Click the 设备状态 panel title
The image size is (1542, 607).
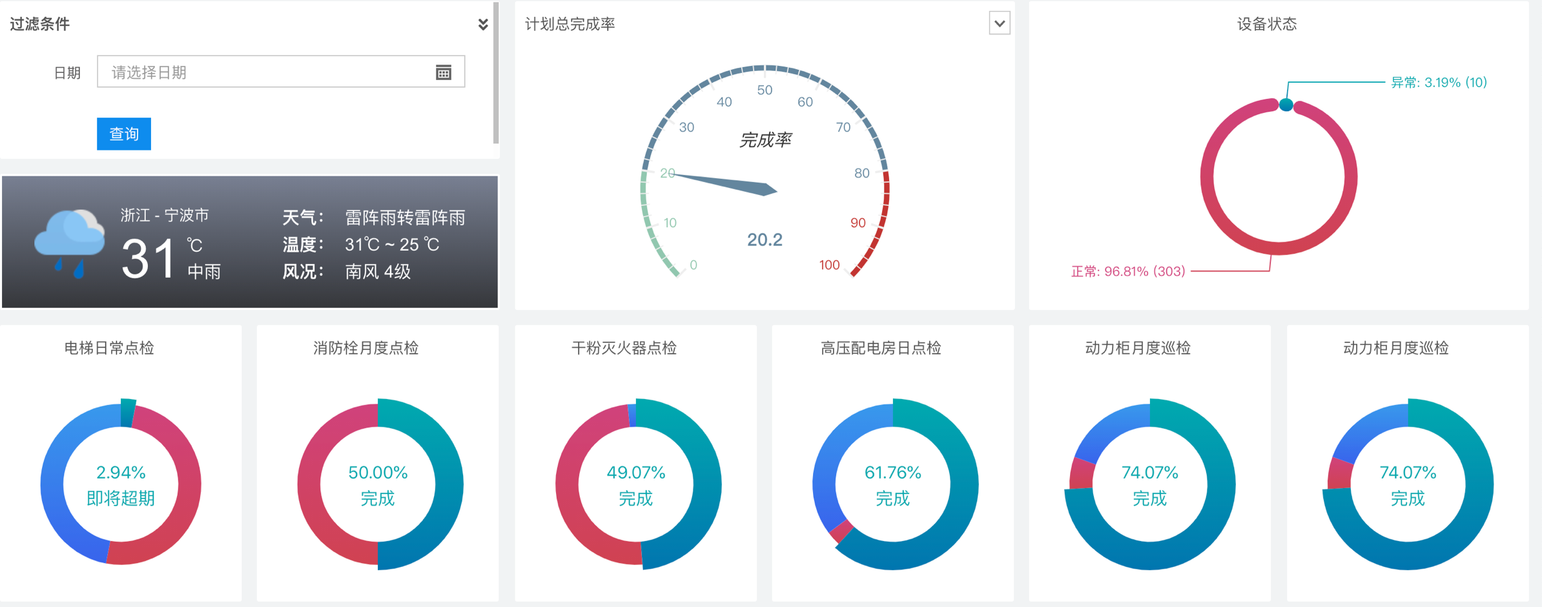coord(1267,24)
